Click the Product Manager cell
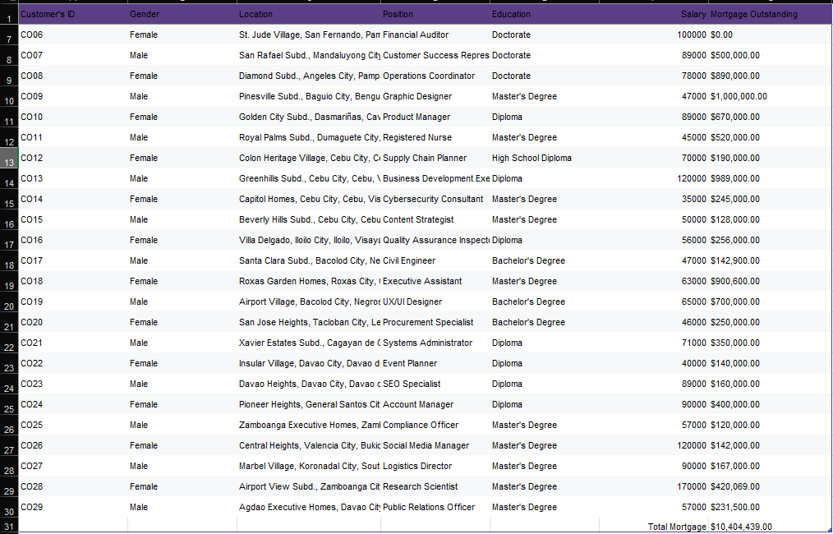This screenshot has width=833, height=534. [x=435, y=117]
